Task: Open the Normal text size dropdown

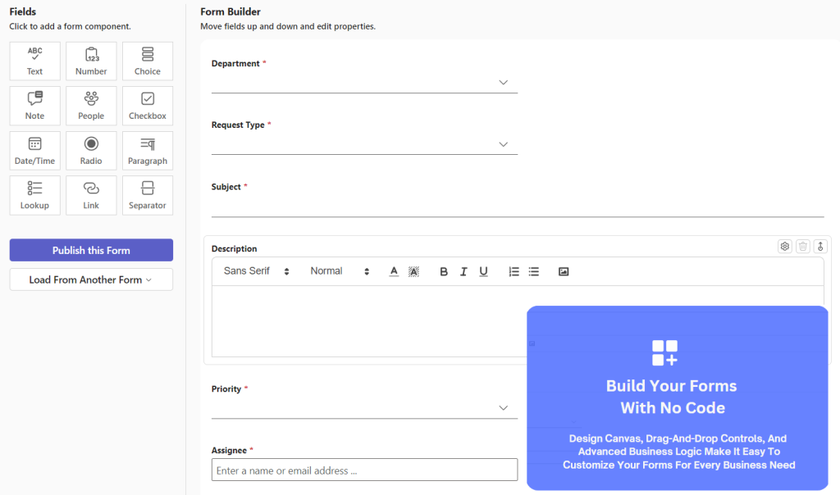Action: (x=340, y=271)
